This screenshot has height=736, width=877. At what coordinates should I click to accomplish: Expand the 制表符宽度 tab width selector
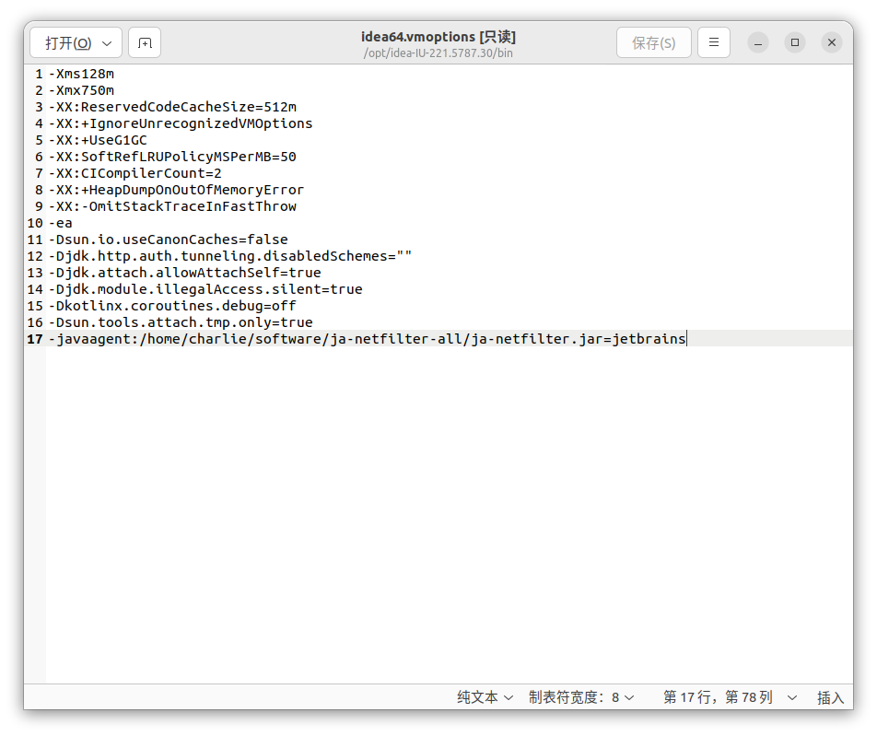click(580, 697)
